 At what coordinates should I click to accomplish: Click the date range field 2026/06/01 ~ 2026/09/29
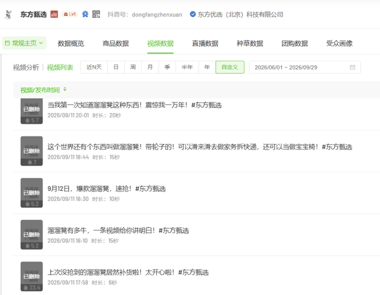tap(305, 67)
